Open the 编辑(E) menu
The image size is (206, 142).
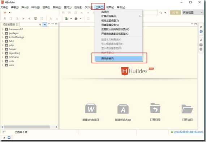(15, 7)
